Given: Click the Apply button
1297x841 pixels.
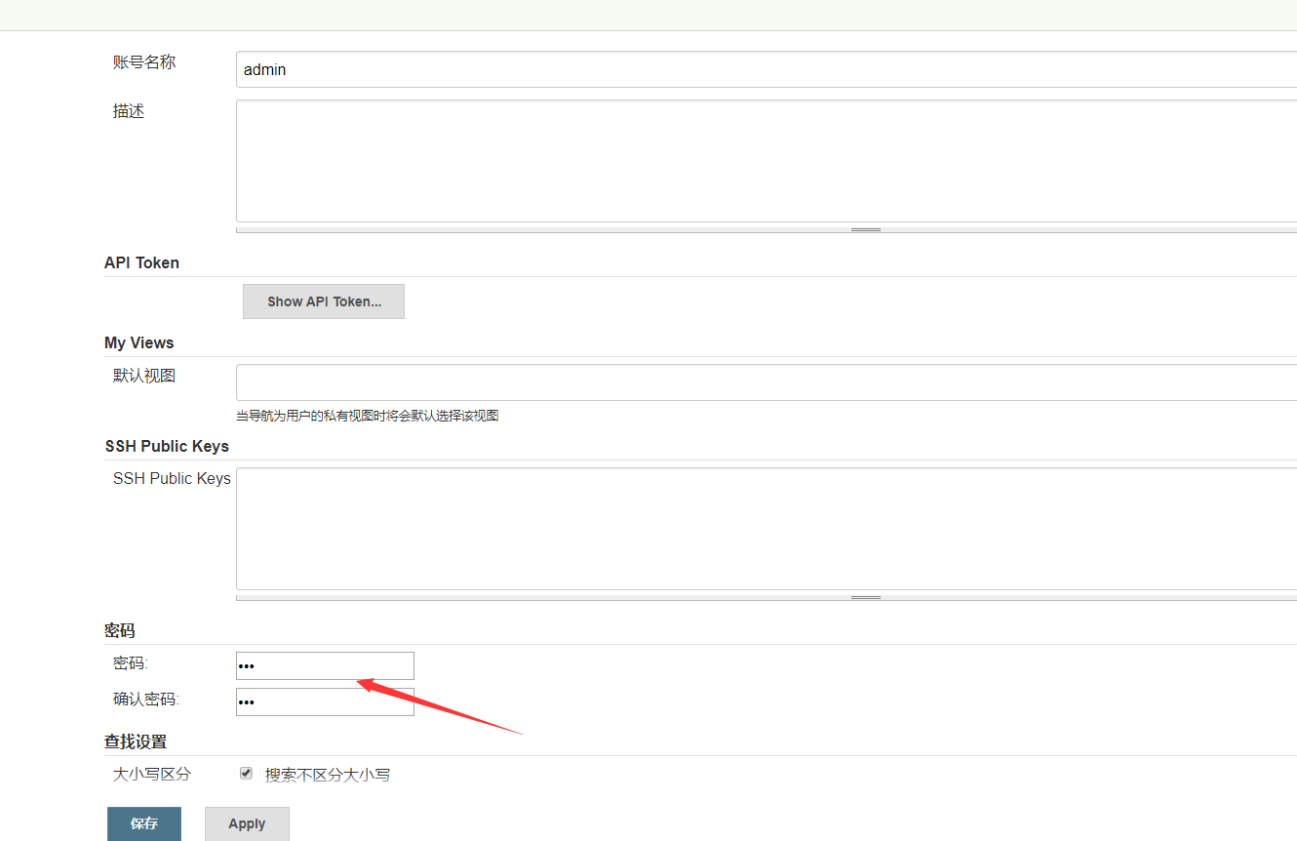Looking at the screenshot, I should point(246,822).
